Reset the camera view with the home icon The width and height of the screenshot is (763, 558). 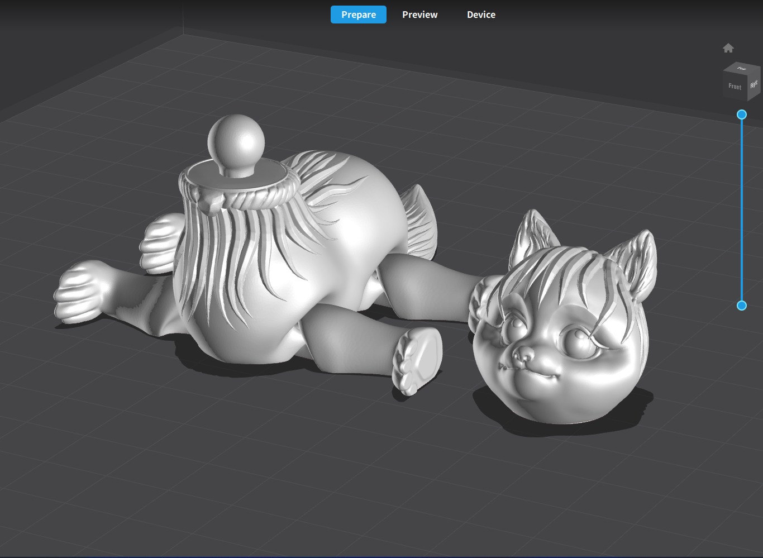tap(728, 48)
